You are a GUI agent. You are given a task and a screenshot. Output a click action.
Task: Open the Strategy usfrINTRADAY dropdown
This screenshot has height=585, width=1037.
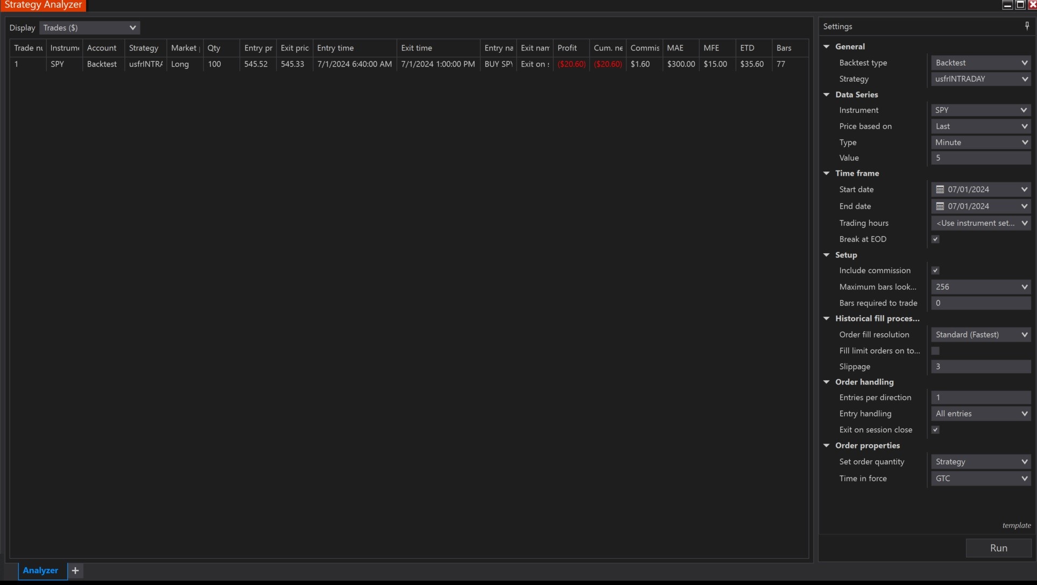pyautogui.click(x=980, y=79)
